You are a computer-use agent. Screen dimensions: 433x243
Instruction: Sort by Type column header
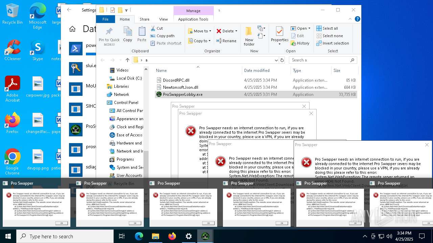(x=311, y=71)
